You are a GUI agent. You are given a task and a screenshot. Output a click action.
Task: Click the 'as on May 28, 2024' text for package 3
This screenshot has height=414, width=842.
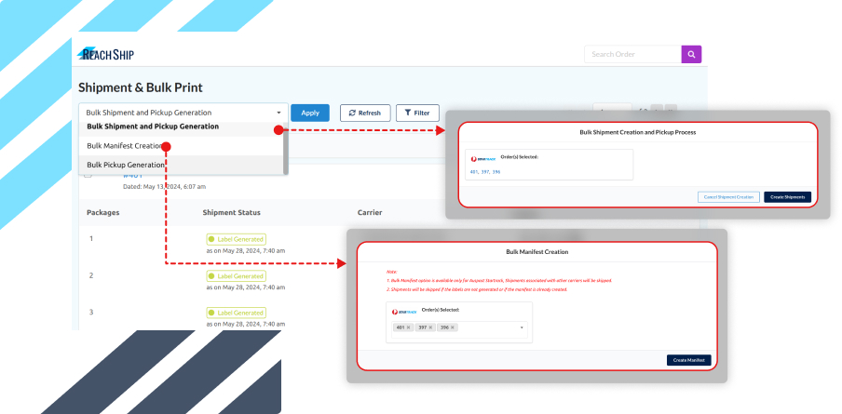pos(245,324)
